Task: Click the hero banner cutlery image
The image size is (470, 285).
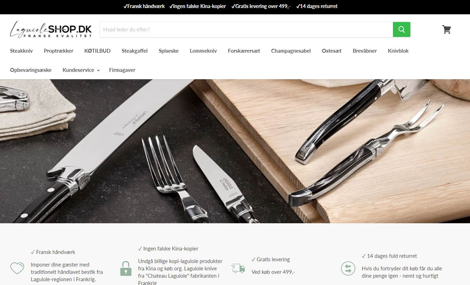Action: 235,151
